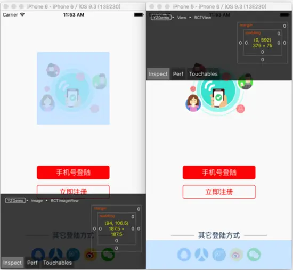Click the left simulator window title text
Viewport: 293px width, 270px height.
tap(74, 6)
